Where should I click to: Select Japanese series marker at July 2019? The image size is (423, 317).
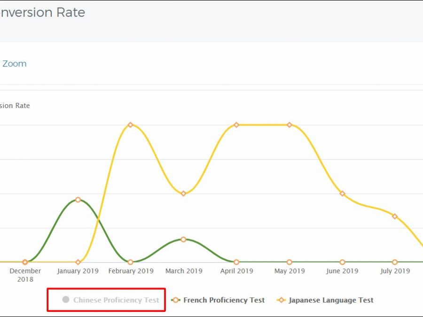(x=395, y=216)
